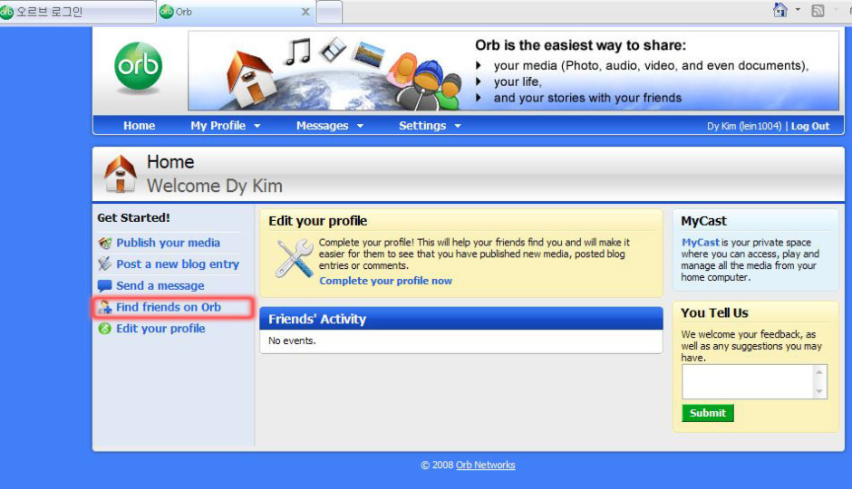Open the Publish your media link
Screen dimensions: 852x489
coord(168,243)
